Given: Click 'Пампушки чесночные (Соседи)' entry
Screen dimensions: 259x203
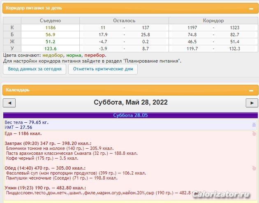Looking at the screenshot, I should (x=62, y=178).
